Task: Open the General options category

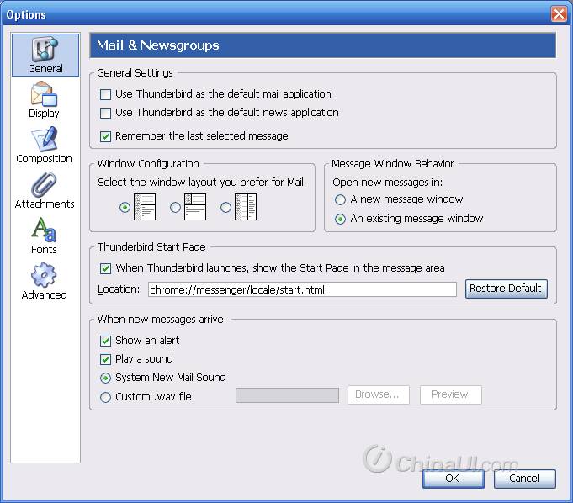Action: [x=45, y=55]
